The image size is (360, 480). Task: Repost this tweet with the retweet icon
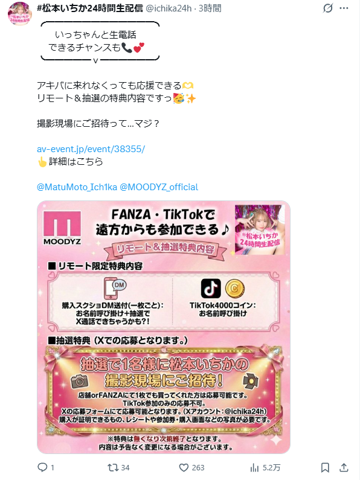click(x=112, y=467)
